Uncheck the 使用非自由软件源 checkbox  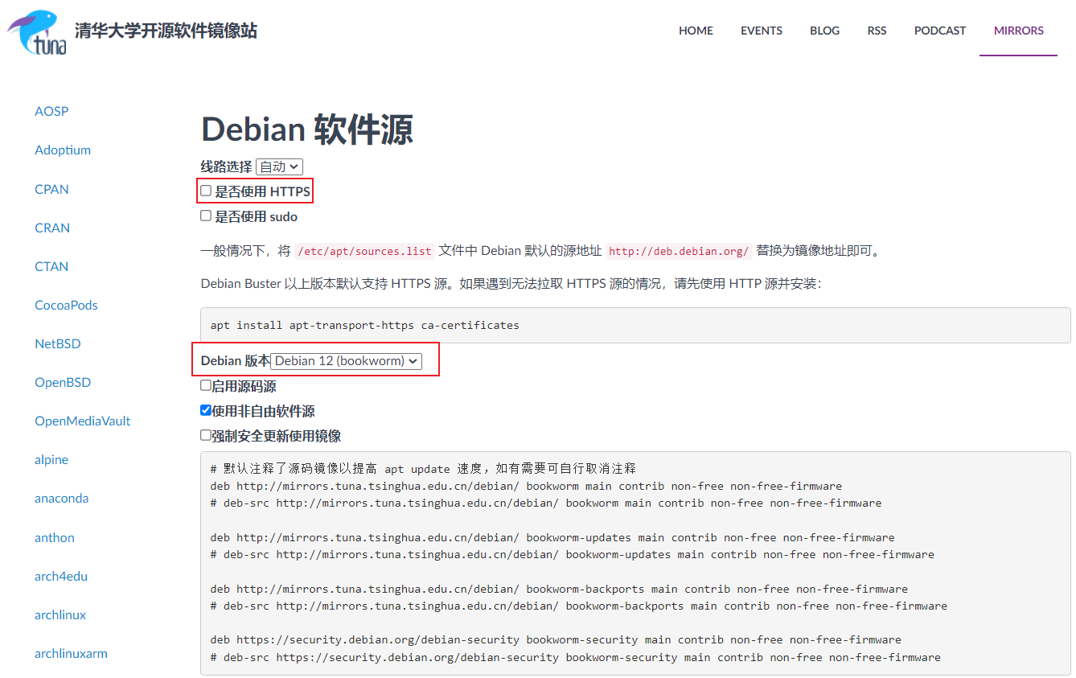tap(206, 410)
